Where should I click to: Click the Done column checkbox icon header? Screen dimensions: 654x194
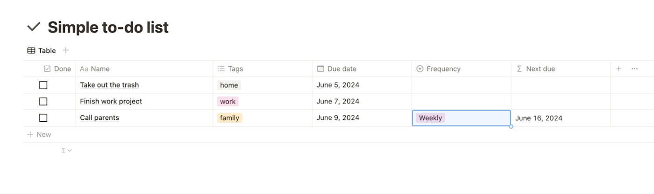(x=57, y=69)
